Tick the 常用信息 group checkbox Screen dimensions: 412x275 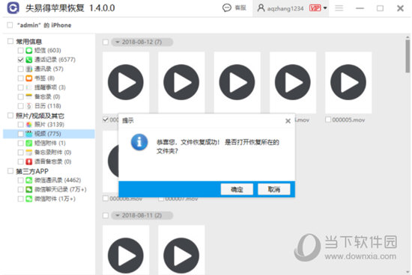(10, 41)
